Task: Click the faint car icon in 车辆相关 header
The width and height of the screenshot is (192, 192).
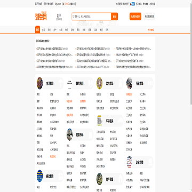Action: click(x=120, y=121)
